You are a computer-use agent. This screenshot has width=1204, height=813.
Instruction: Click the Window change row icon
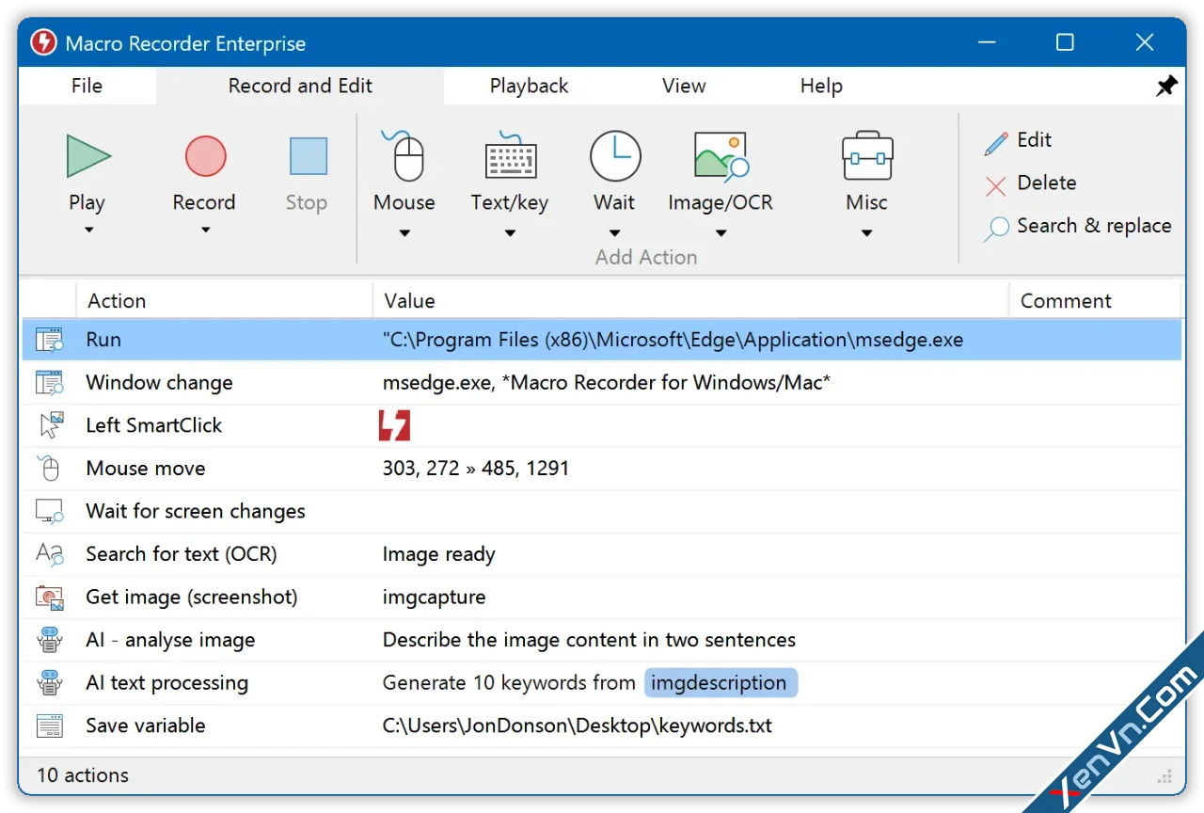[49, 383]
